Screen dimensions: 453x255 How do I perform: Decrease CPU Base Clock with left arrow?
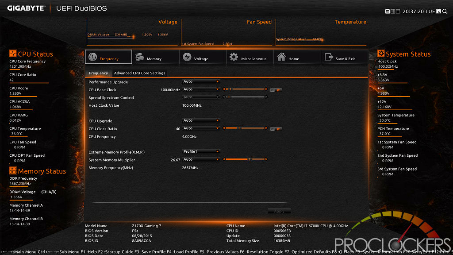[x=224, y=89]
